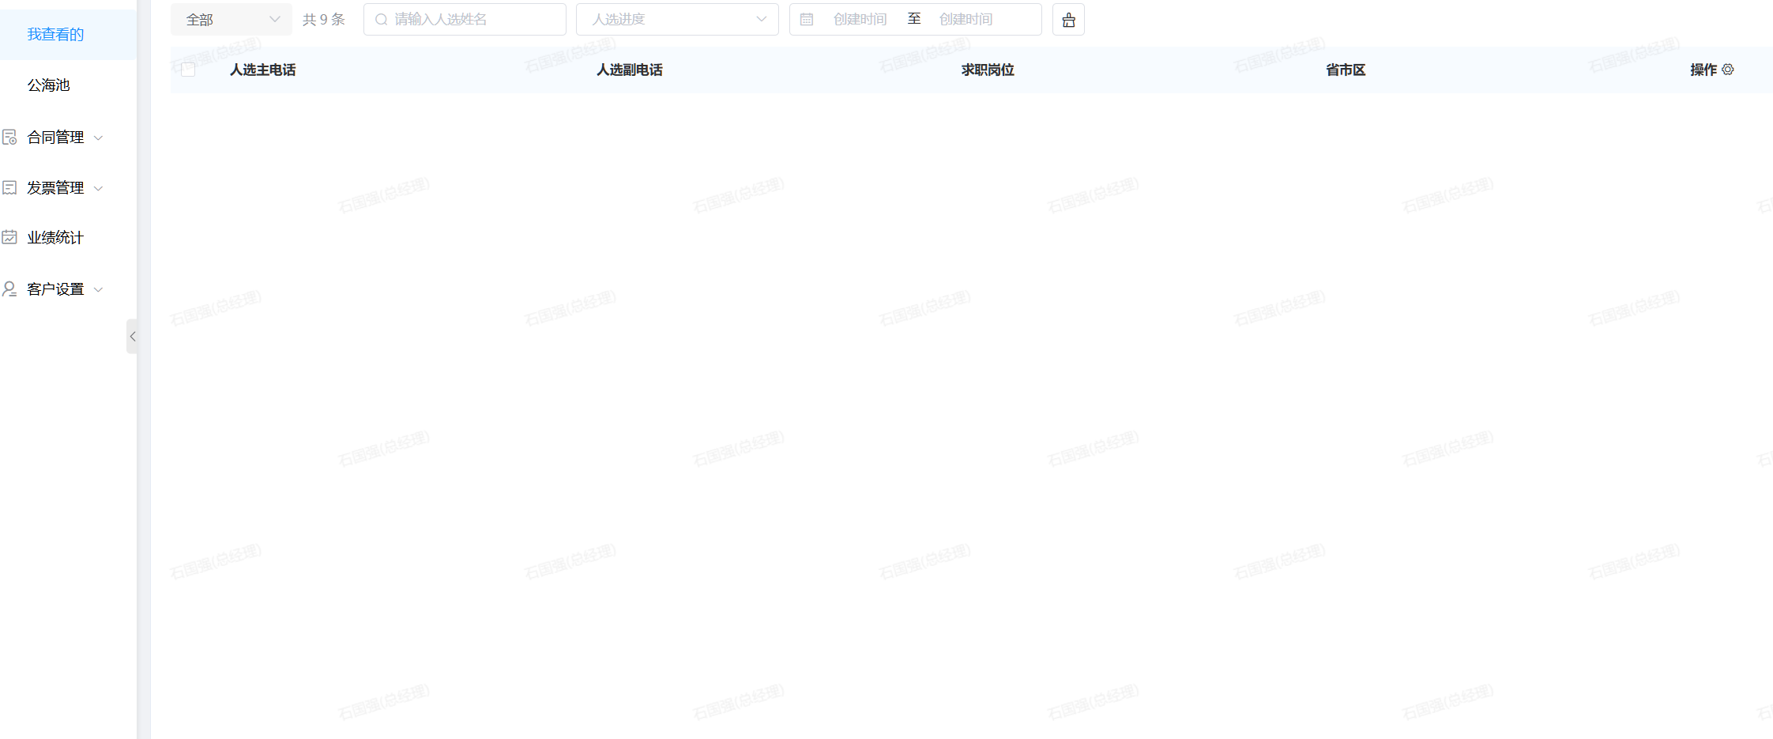Expand the 合同管理 submenu
Image resolution: width=1773 pixels, height=739 pixels.
click(98, 137)
